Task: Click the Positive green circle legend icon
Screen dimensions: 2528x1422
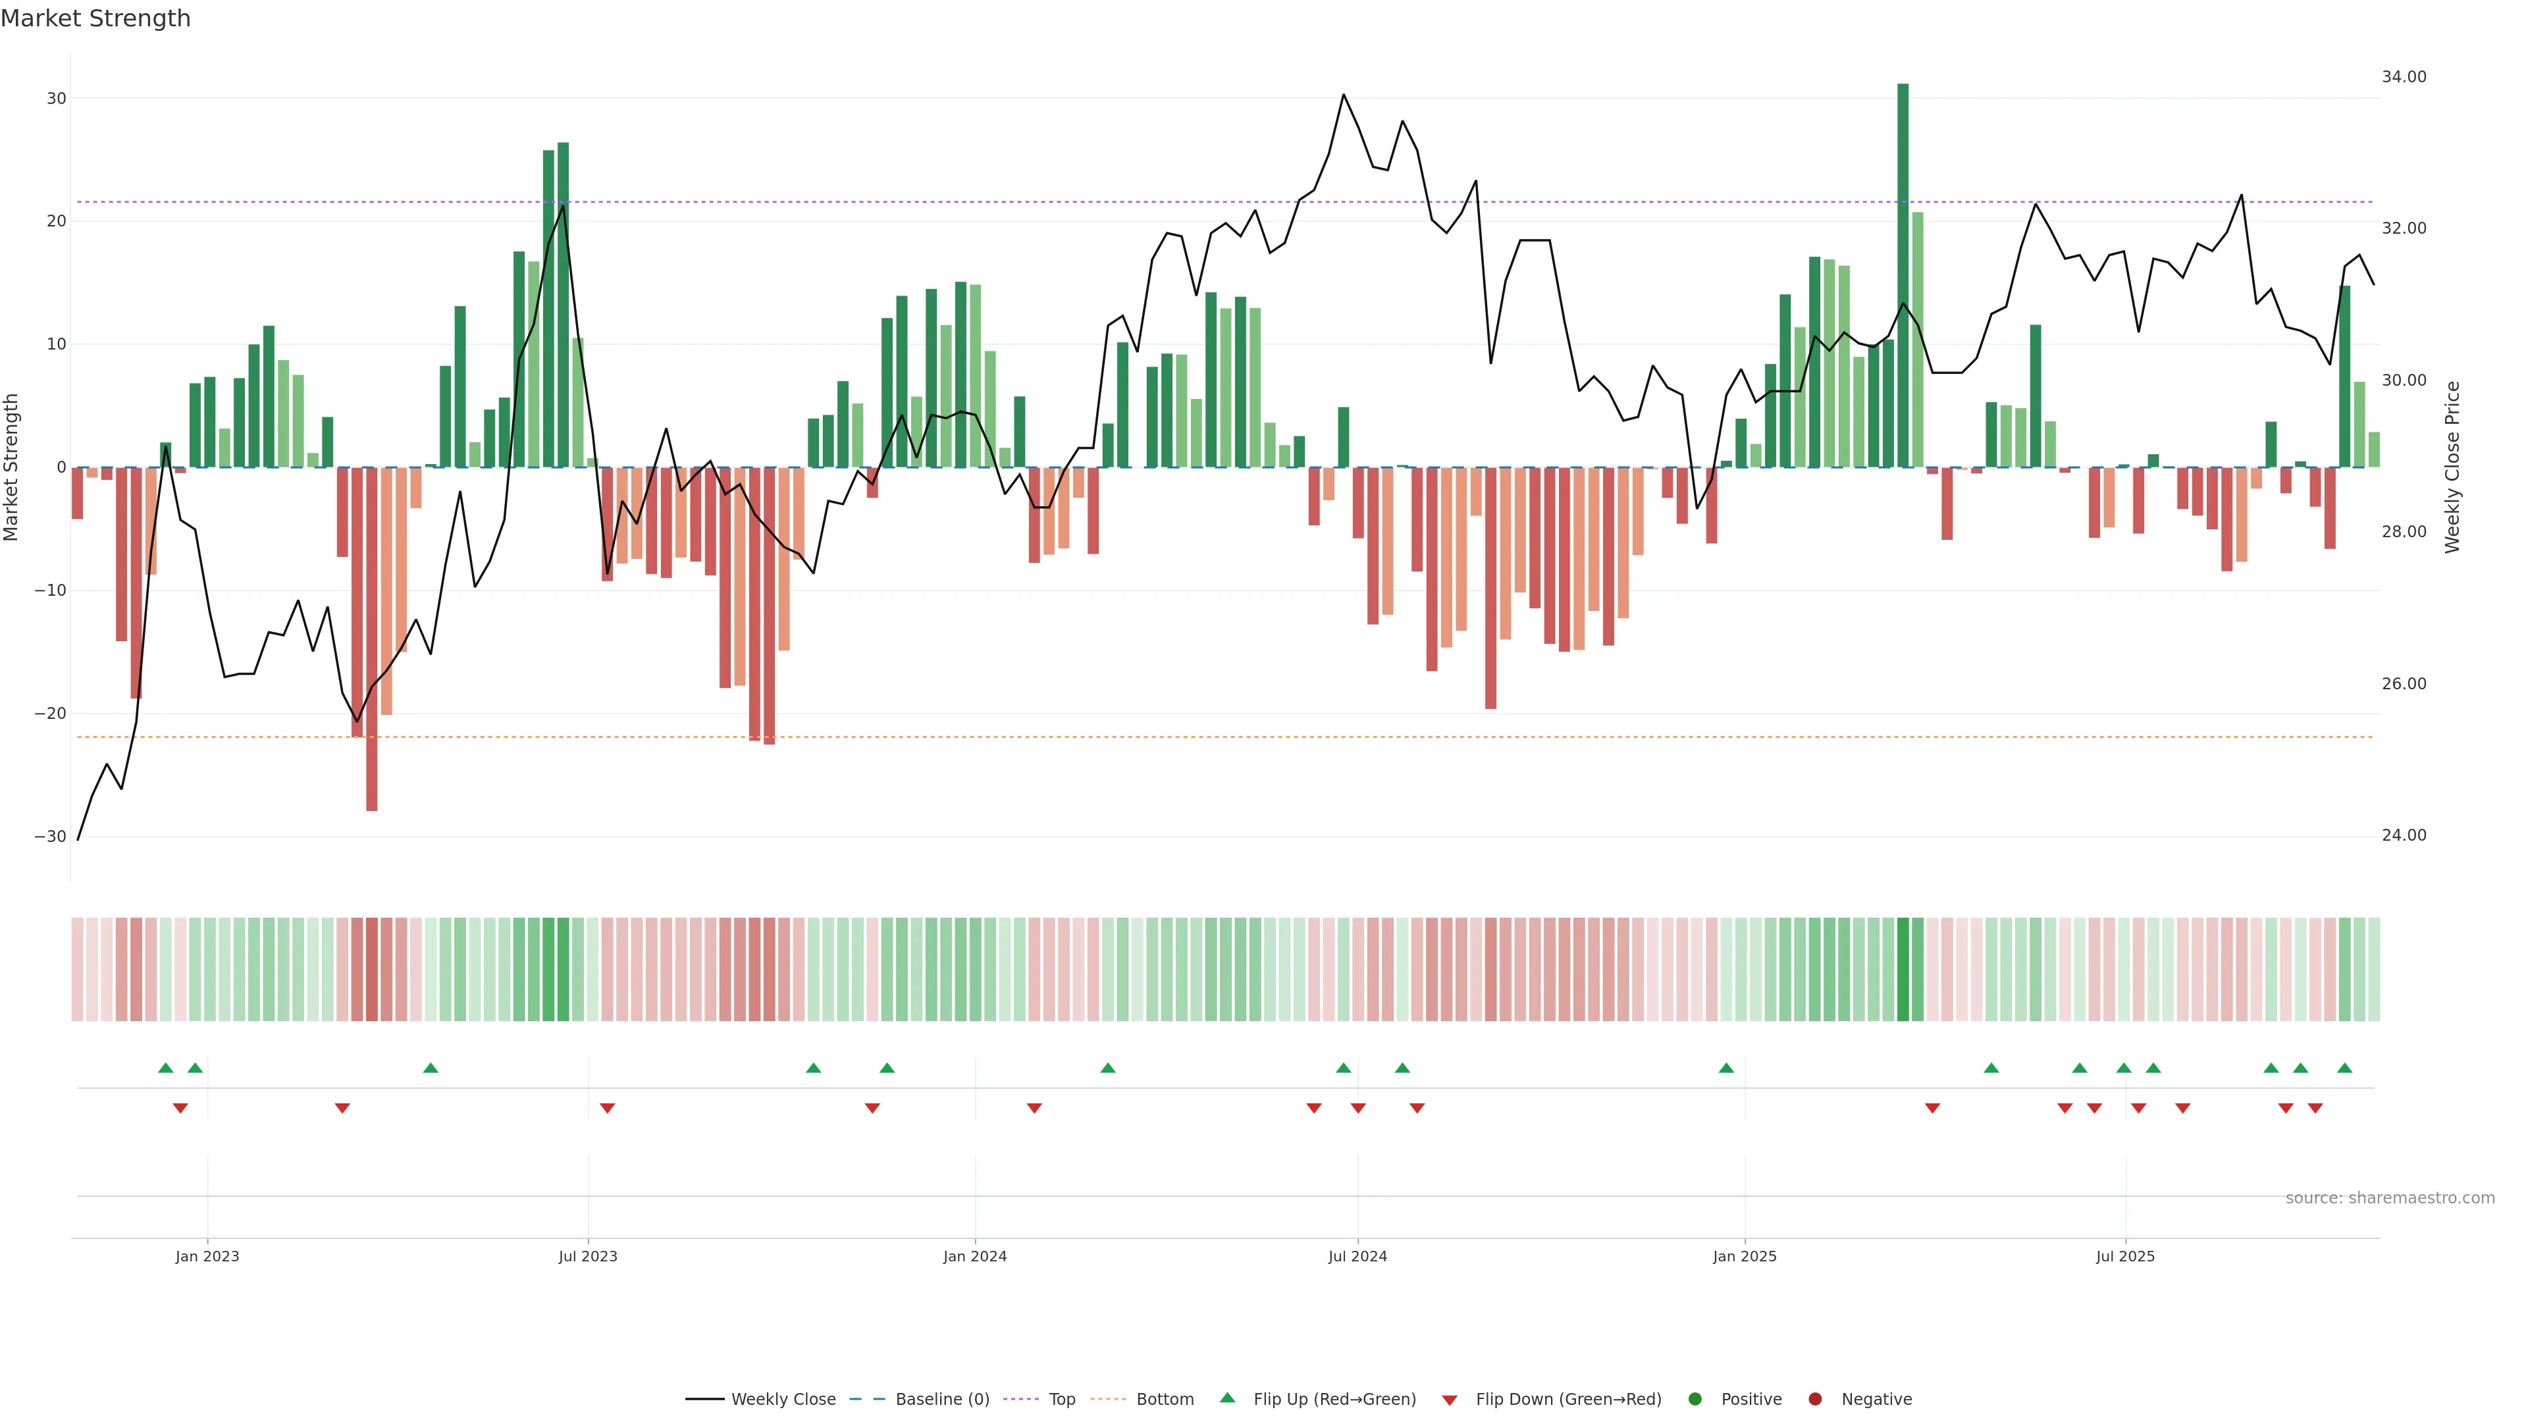Action: pos(1695,1400)
